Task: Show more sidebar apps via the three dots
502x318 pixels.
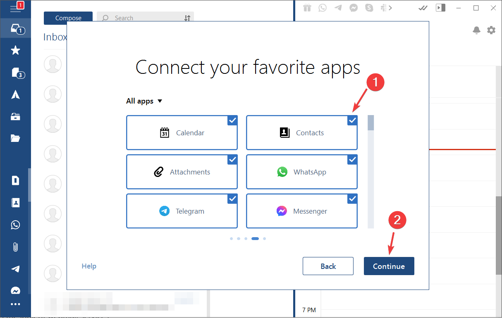Action: tap(15, 304)
